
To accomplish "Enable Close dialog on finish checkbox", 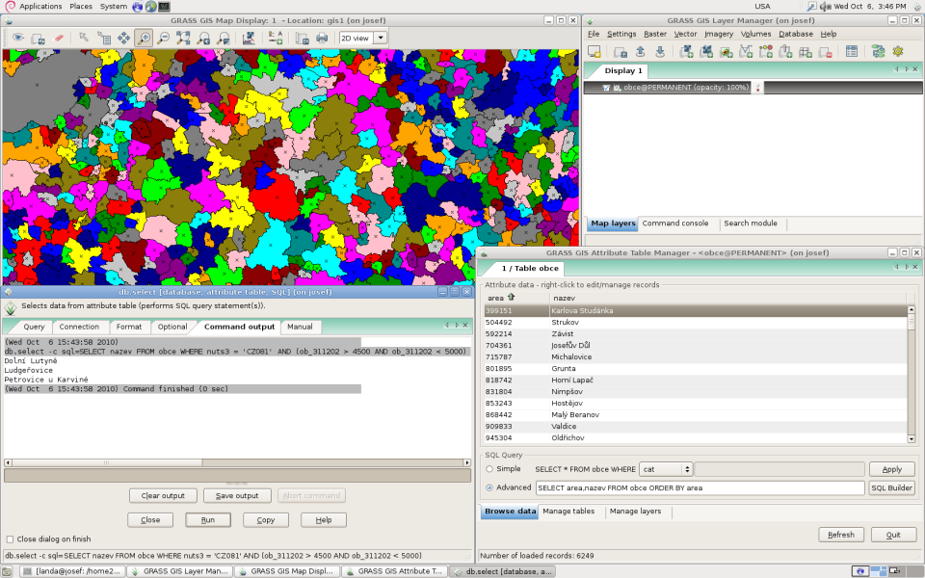I will 10,539.
